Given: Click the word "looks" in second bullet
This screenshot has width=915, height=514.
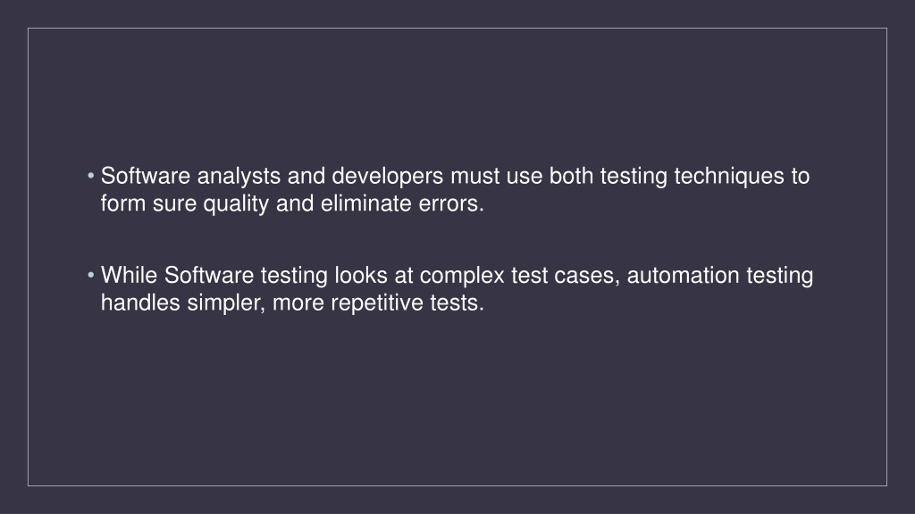Looking at the screenshot, I should [361, 275].
